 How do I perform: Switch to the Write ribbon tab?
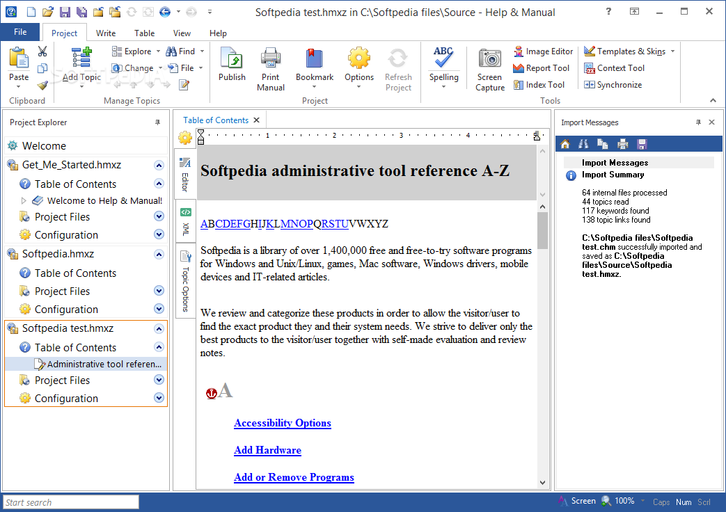pyautogui.click(x=106, y=33)
